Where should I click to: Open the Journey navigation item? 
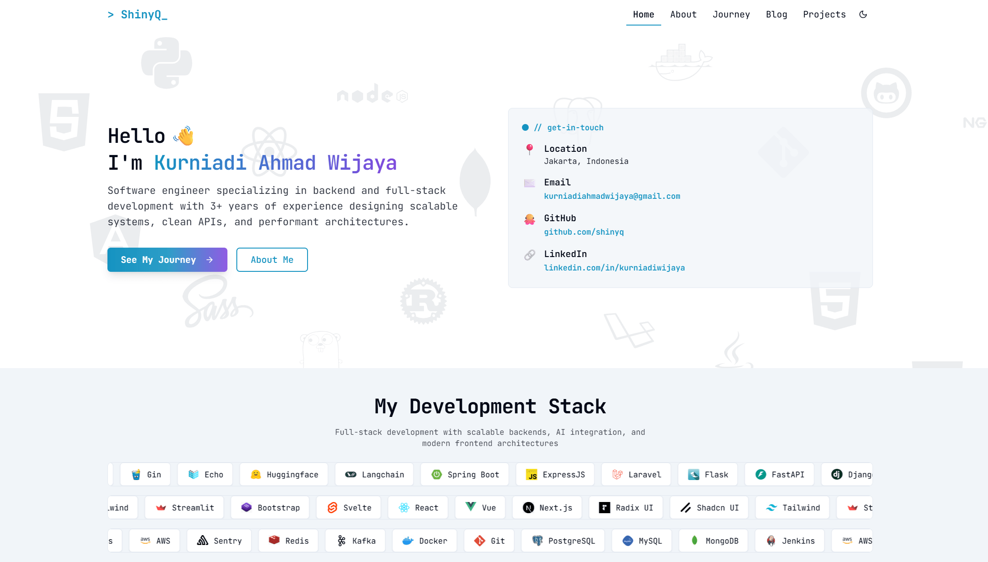(x=731, y=14)
